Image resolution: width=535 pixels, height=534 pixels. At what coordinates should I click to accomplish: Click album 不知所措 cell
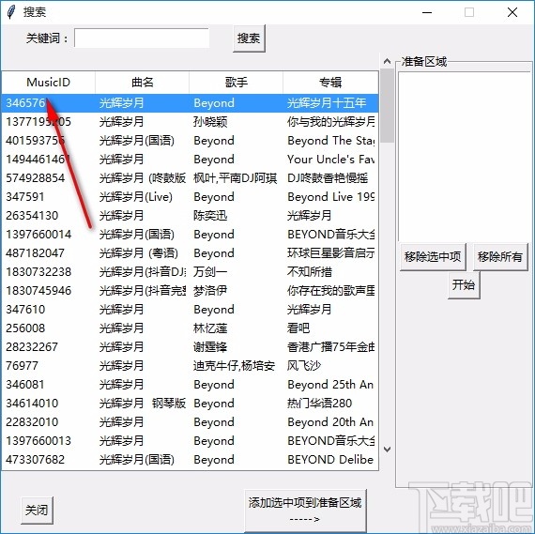310,272
